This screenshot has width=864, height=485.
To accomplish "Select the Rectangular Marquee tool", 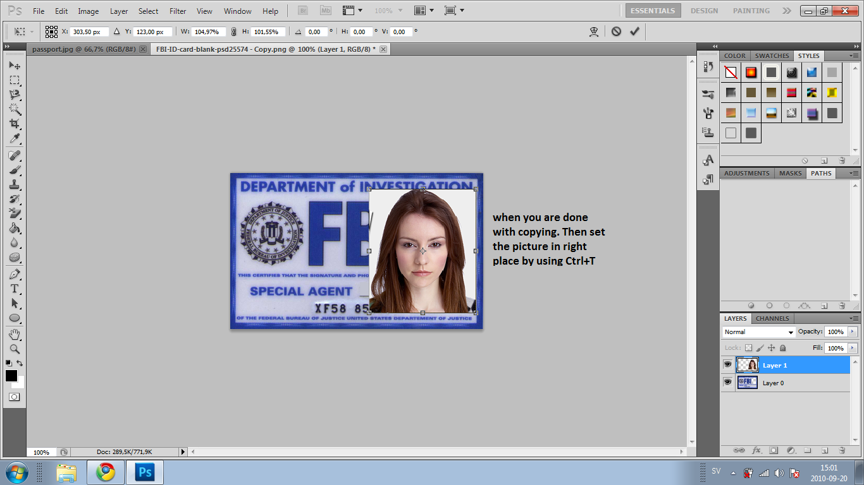I will tap(15, 80).
